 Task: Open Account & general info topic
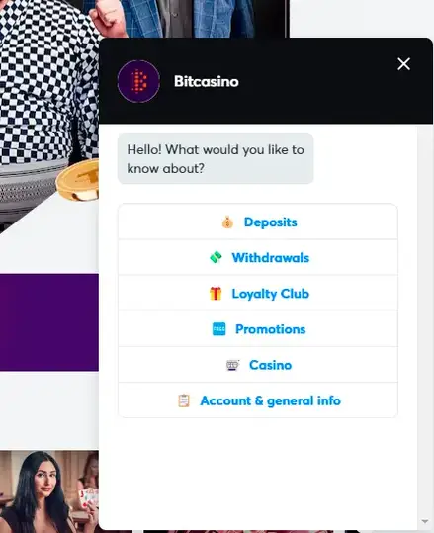pyautogui.click(x=258, y=400)
